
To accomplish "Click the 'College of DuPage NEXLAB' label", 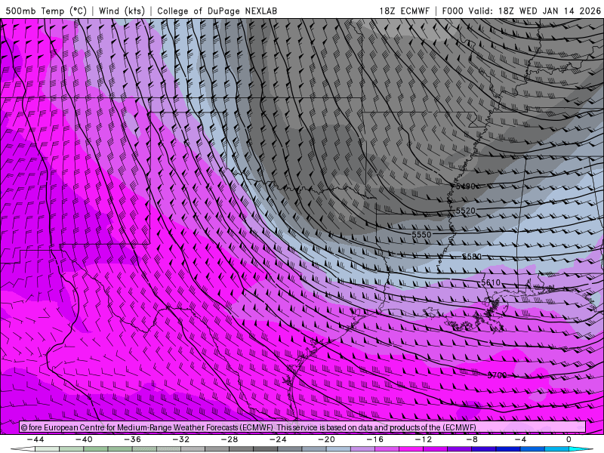I will (217, 11).
